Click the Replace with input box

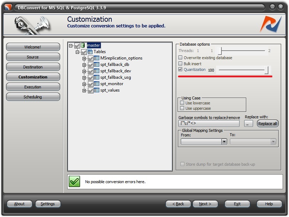pos(248,123)
